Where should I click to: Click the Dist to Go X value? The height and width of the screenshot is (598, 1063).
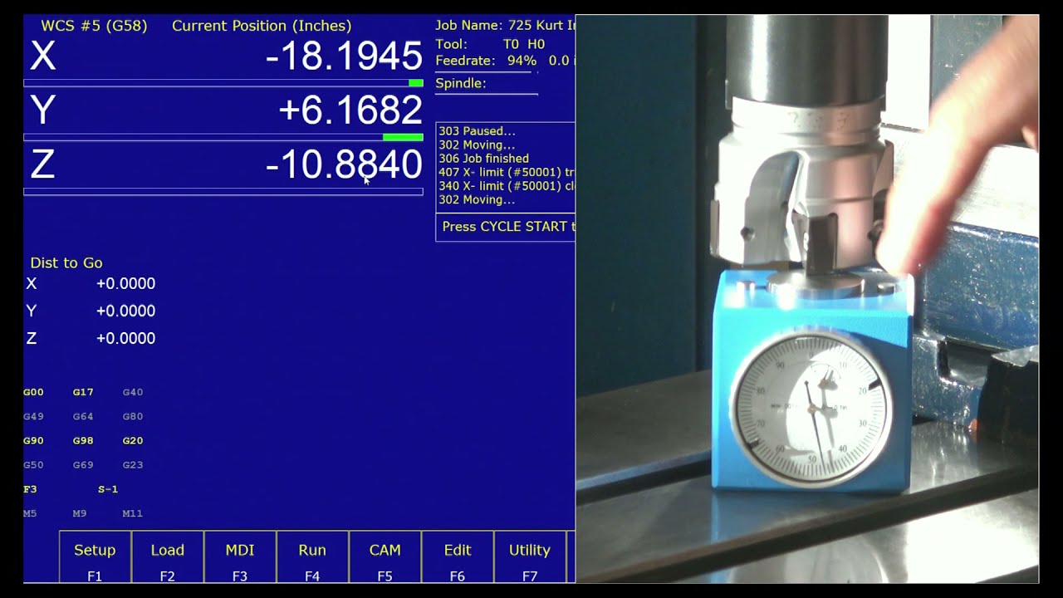coord(125,284)
